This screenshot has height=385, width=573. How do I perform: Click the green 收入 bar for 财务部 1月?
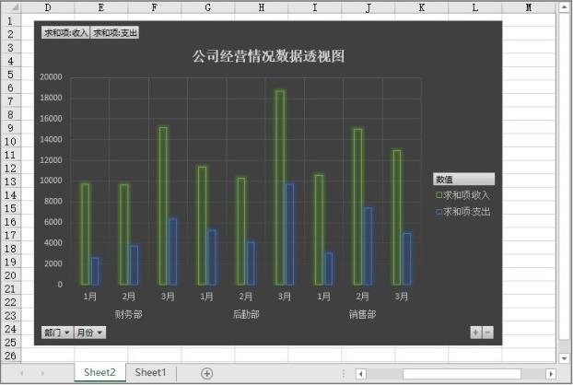[x=85, y=234]
